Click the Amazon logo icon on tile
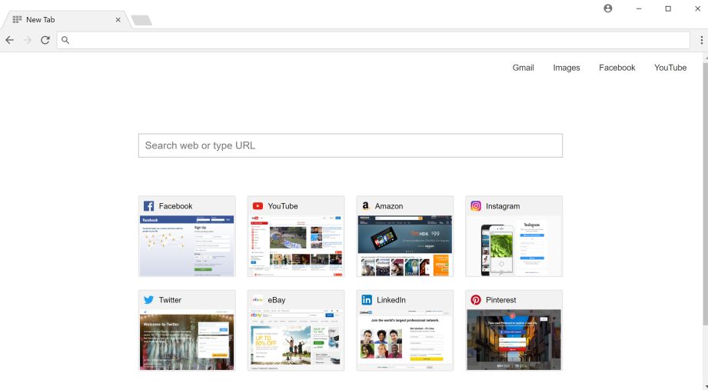Image resolution: width=708 pixels, height=390 pixels. pos(365,206)
